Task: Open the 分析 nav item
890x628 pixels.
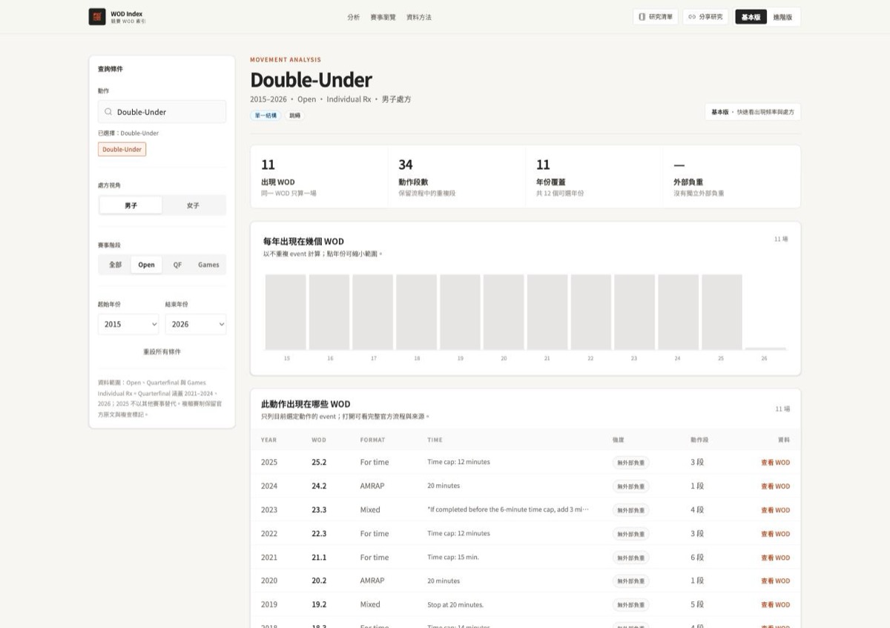Action: click(x=354, y=17)
